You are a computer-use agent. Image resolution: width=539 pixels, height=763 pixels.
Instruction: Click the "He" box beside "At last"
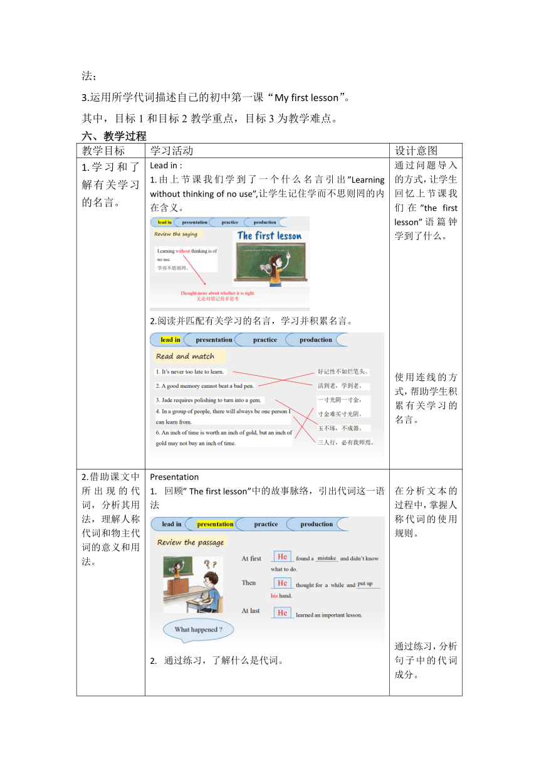pyautogui.click(x=282, y=612)
